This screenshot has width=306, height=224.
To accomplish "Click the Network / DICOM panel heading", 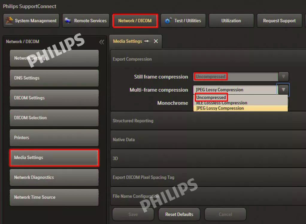I will (23, 42).
